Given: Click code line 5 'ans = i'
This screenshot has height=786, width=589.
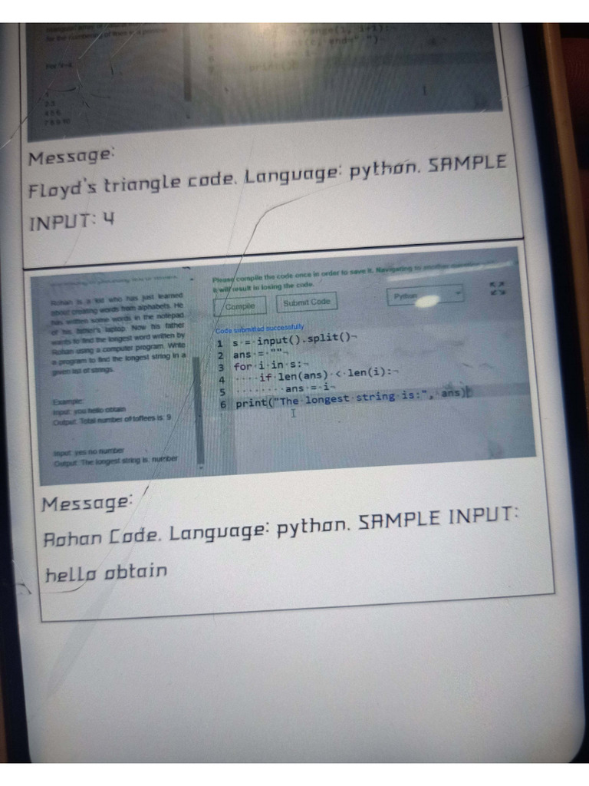Looking at the screenshot, I should point(285,388).
